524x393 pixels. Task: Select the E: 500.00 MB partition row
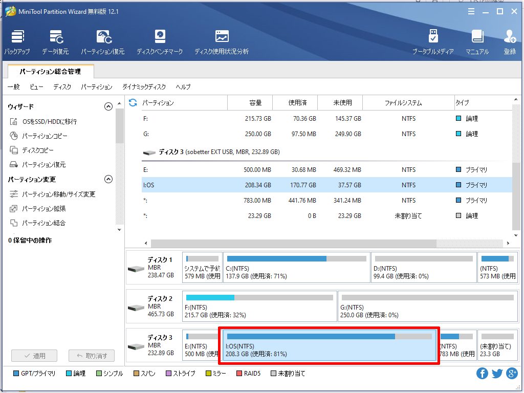tap(327, 170)
